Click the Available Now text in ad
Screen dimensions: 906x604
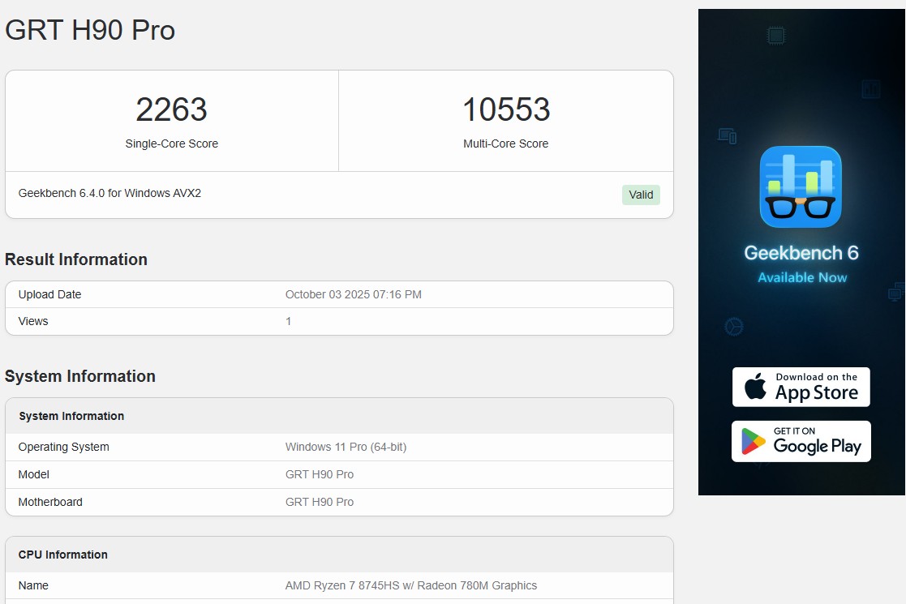(x=802, y=278)
